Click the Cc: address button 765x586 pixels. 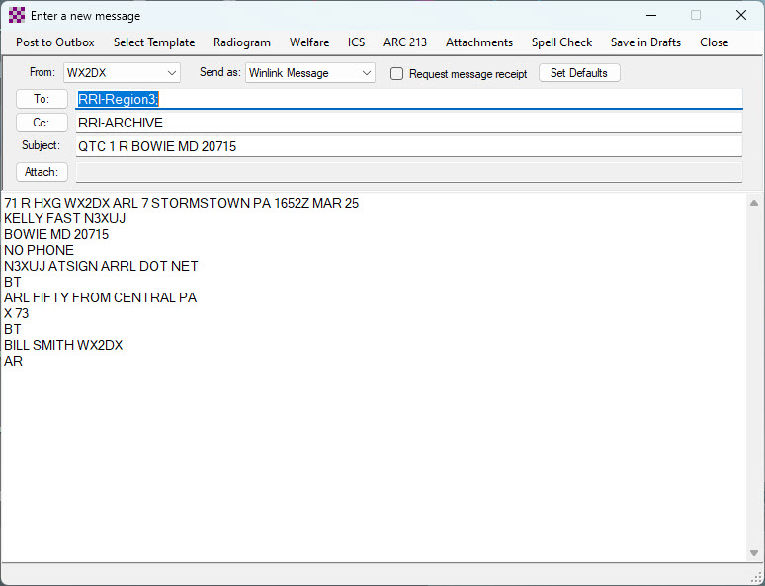[42, 123]
